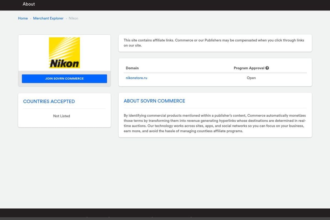Select the Not Listed text
The width and height of the screenshot is (330, 220).
[62, 116]
